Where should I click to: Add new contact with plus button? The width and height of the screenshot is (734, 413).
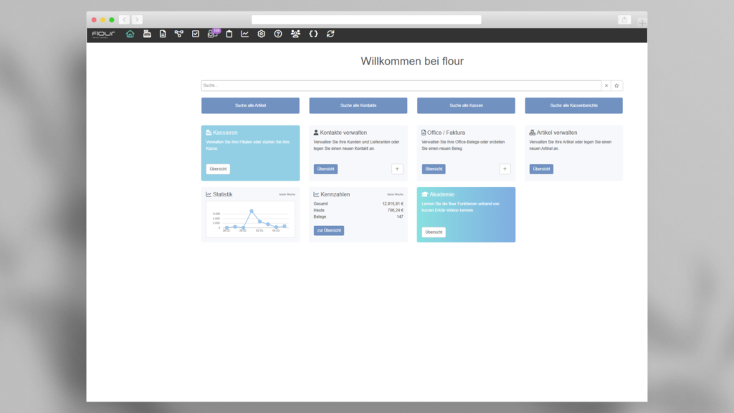pyautogui.click(x=397, y=169)
